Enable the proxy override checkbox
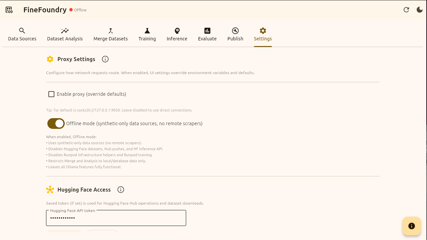 51,94
